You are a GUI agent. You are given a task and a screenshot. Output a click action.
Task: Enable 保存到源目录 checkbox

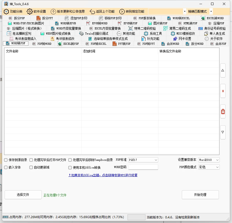6,160
